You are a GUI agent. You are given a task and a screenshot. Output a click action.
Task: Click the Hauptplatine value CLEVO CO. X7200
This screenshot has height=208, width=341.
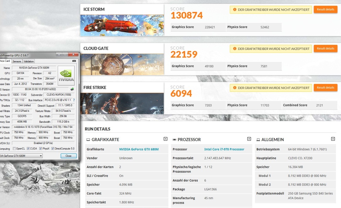coord(300,158)
